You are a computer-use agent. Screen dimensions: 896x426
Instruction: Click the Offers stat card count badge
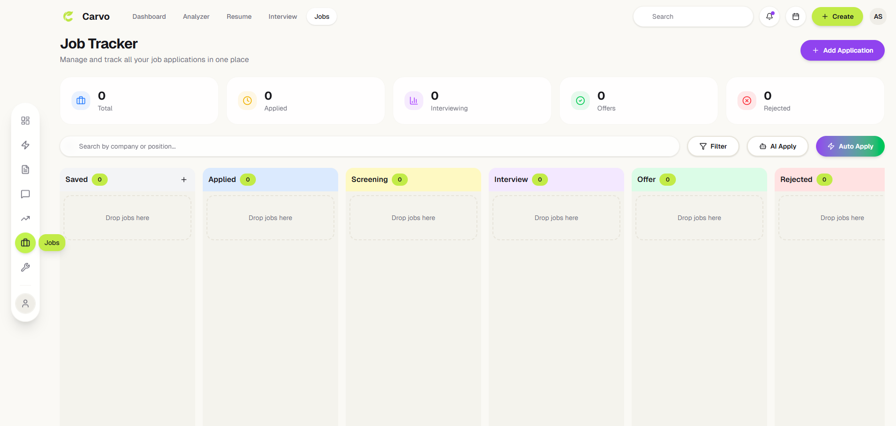[601, 96]
